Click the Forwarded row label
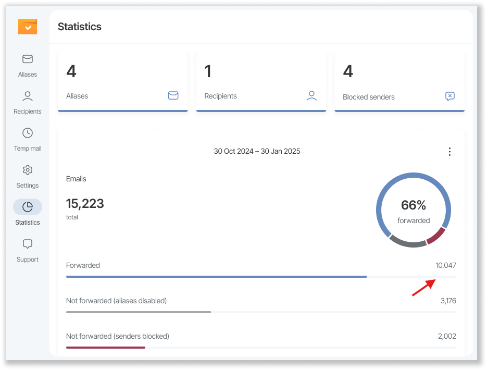 coord(83,265)
